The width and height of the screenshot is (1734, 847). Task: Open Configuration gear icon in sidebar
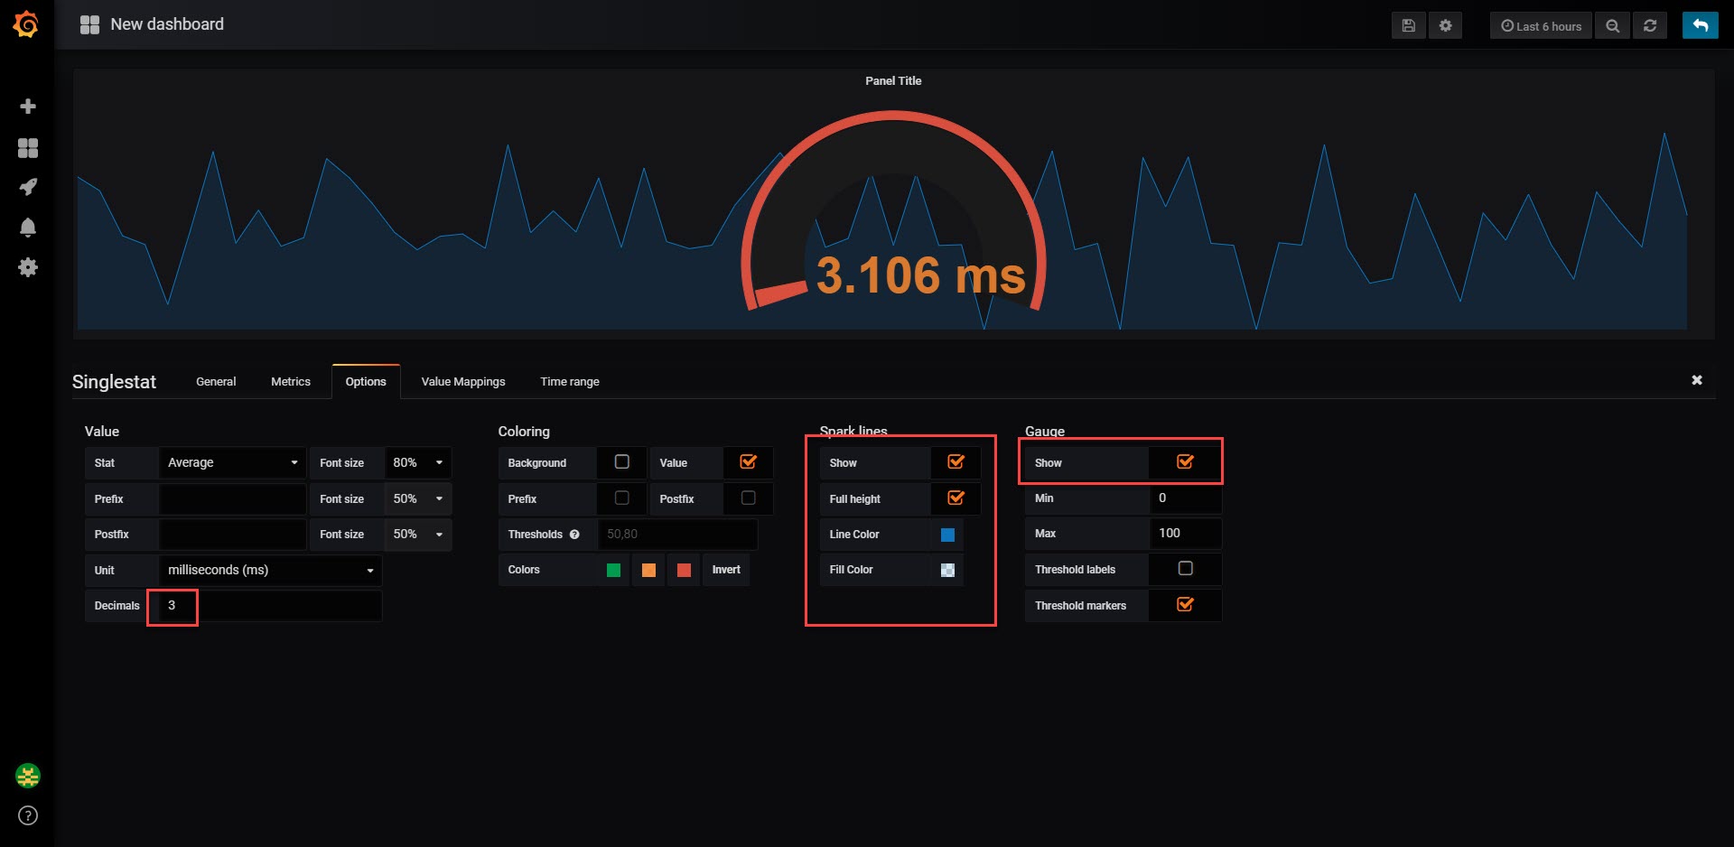tap(28, 267)
